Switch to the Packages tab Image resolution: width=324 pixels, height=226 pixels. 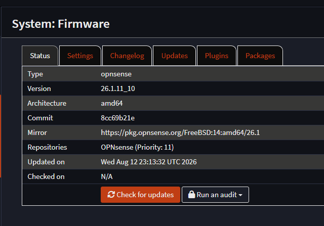point(260,56)
